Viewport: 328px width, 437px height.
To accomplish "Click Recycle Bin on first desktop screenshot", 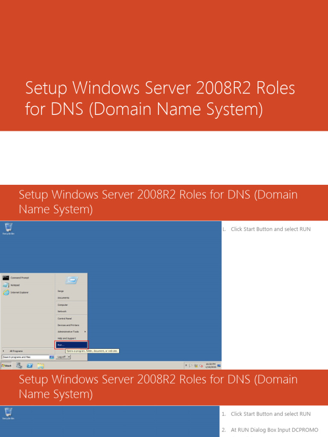I will point(9,229).
